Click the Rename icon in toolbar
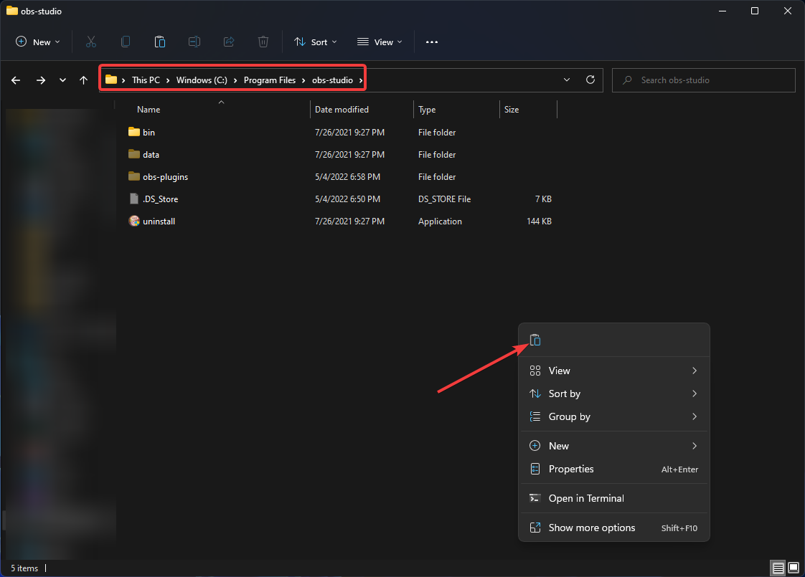 [x=194, y=42]
